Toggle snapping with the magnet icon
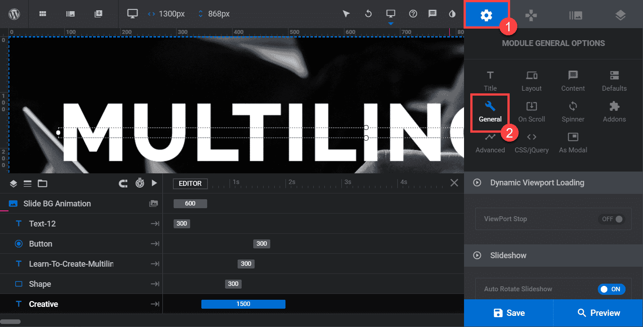Viewport: 643px width, 327px height. 123,183
